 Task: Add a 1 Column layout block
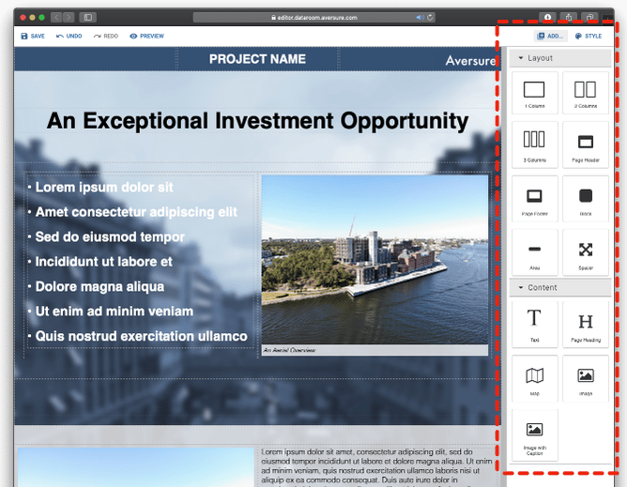(x=534, y=93)
